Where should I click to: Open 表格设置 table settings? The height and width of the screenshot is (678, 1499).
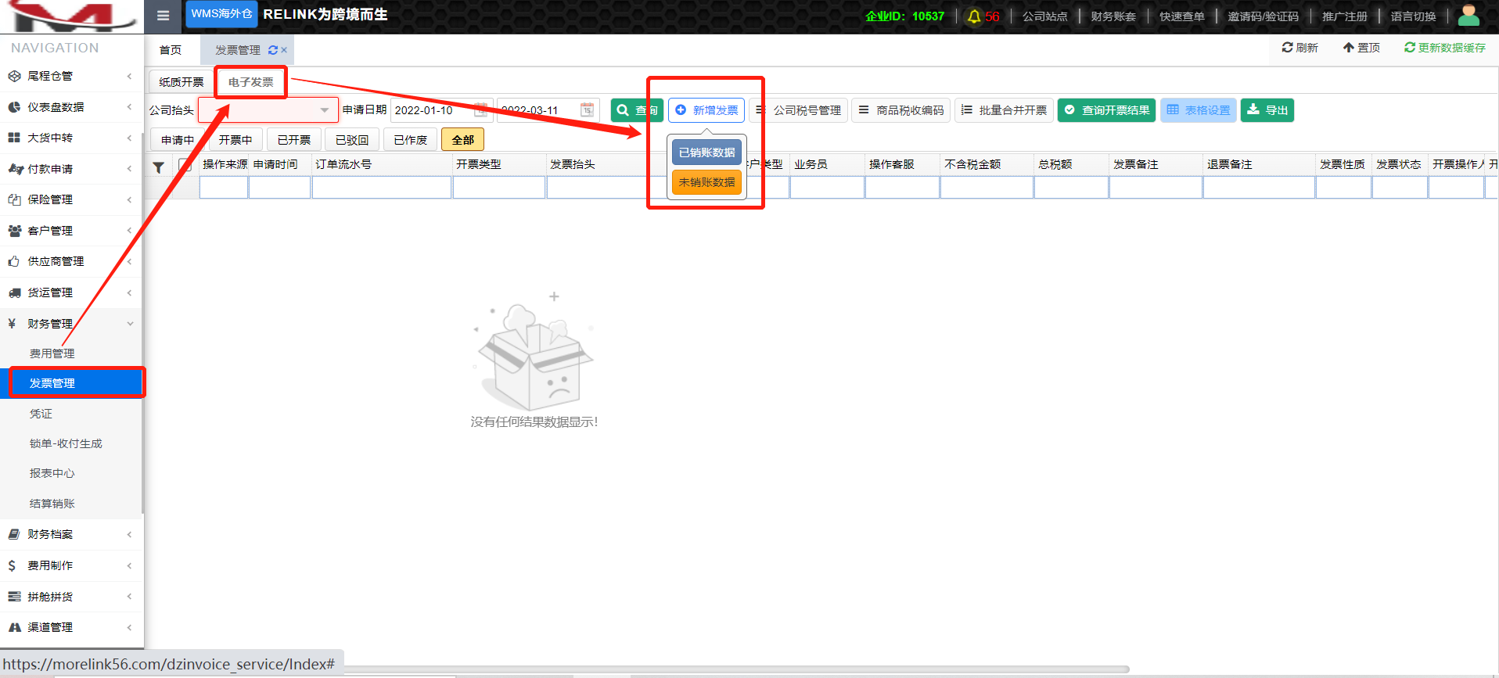(x=1199, y=110)
